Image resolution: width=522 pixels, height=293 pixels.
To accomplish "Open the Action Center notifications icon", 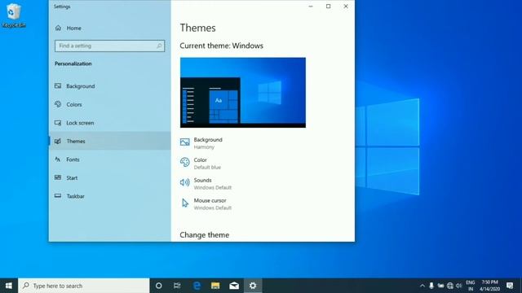I will tap(510, 286).
